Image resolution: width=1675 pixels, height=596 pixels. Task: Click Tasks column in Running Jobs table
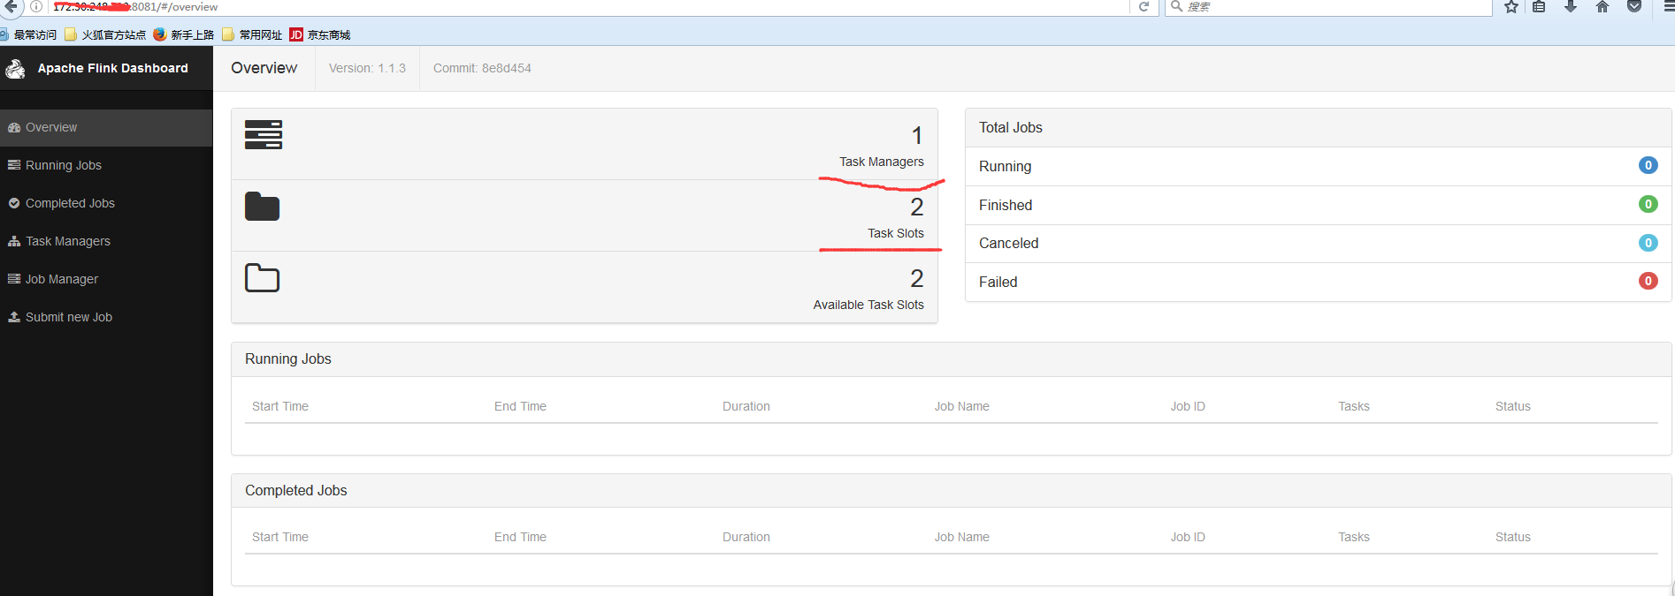pos(1354,406)
